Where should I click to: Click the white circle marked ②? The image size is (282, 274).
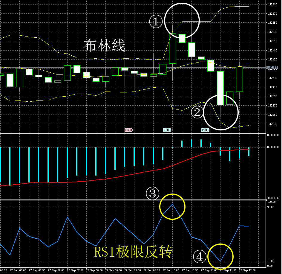click(x=220, y=112)
